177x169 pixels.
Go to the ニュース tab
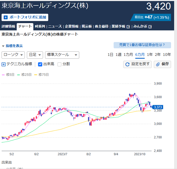pyautogui.click(x=55, y=26)
